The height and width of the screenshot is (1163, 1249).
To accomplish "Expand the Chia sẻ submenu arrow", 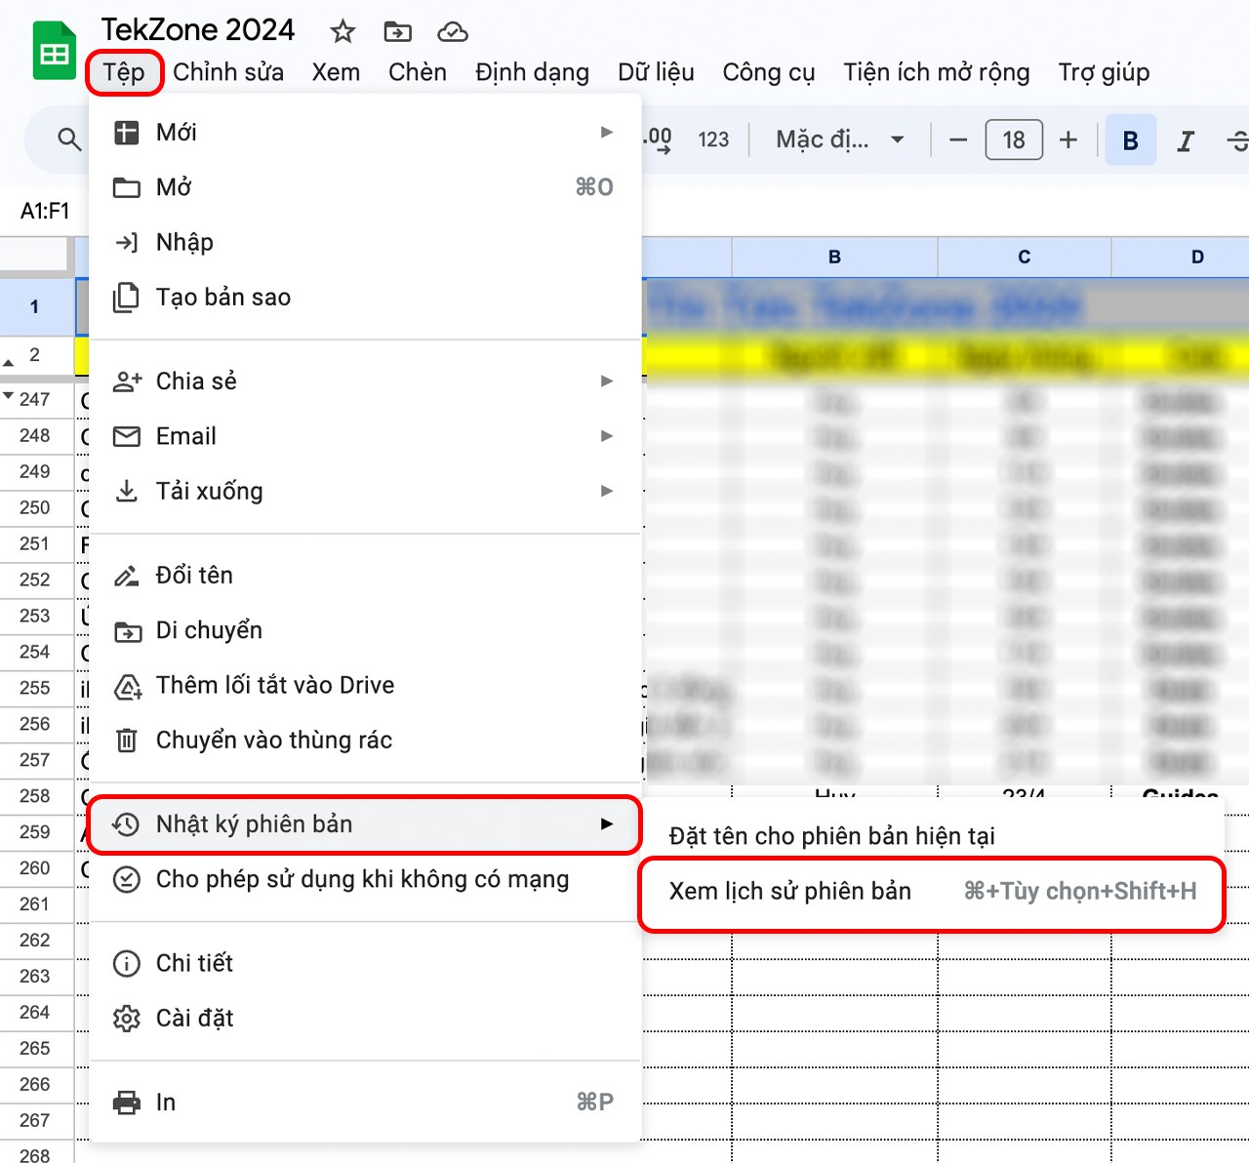I will (607, 381).
